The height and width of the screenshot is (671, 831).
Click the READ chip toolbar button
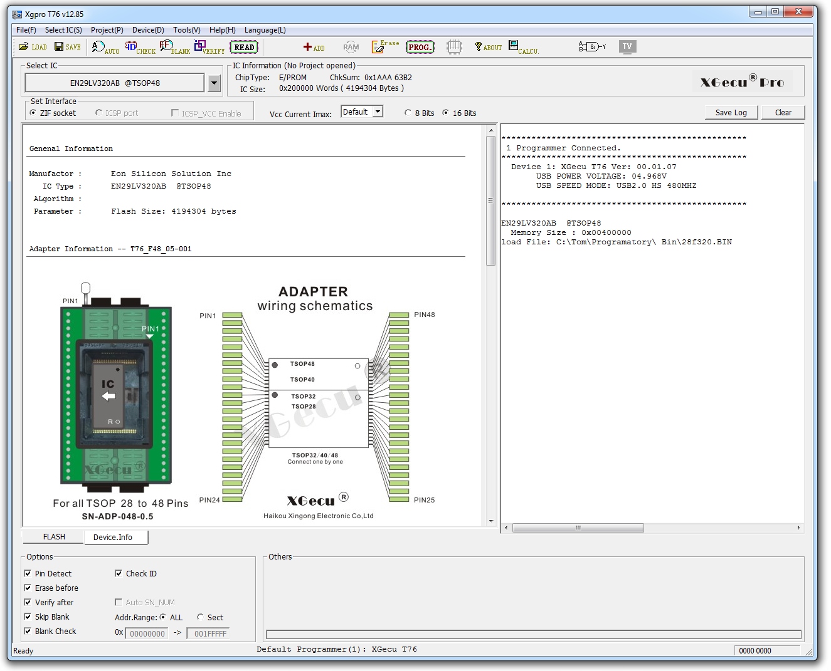point(244,47)
